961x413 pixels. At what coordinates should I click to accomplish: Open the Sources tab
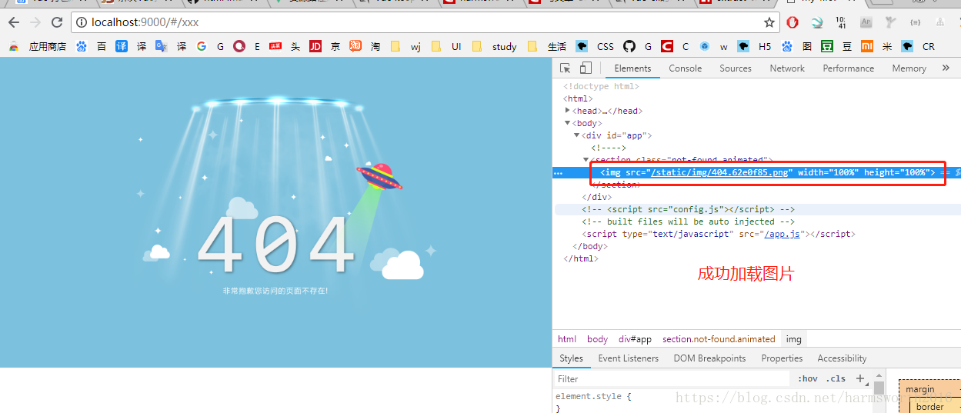click(736, 68)
